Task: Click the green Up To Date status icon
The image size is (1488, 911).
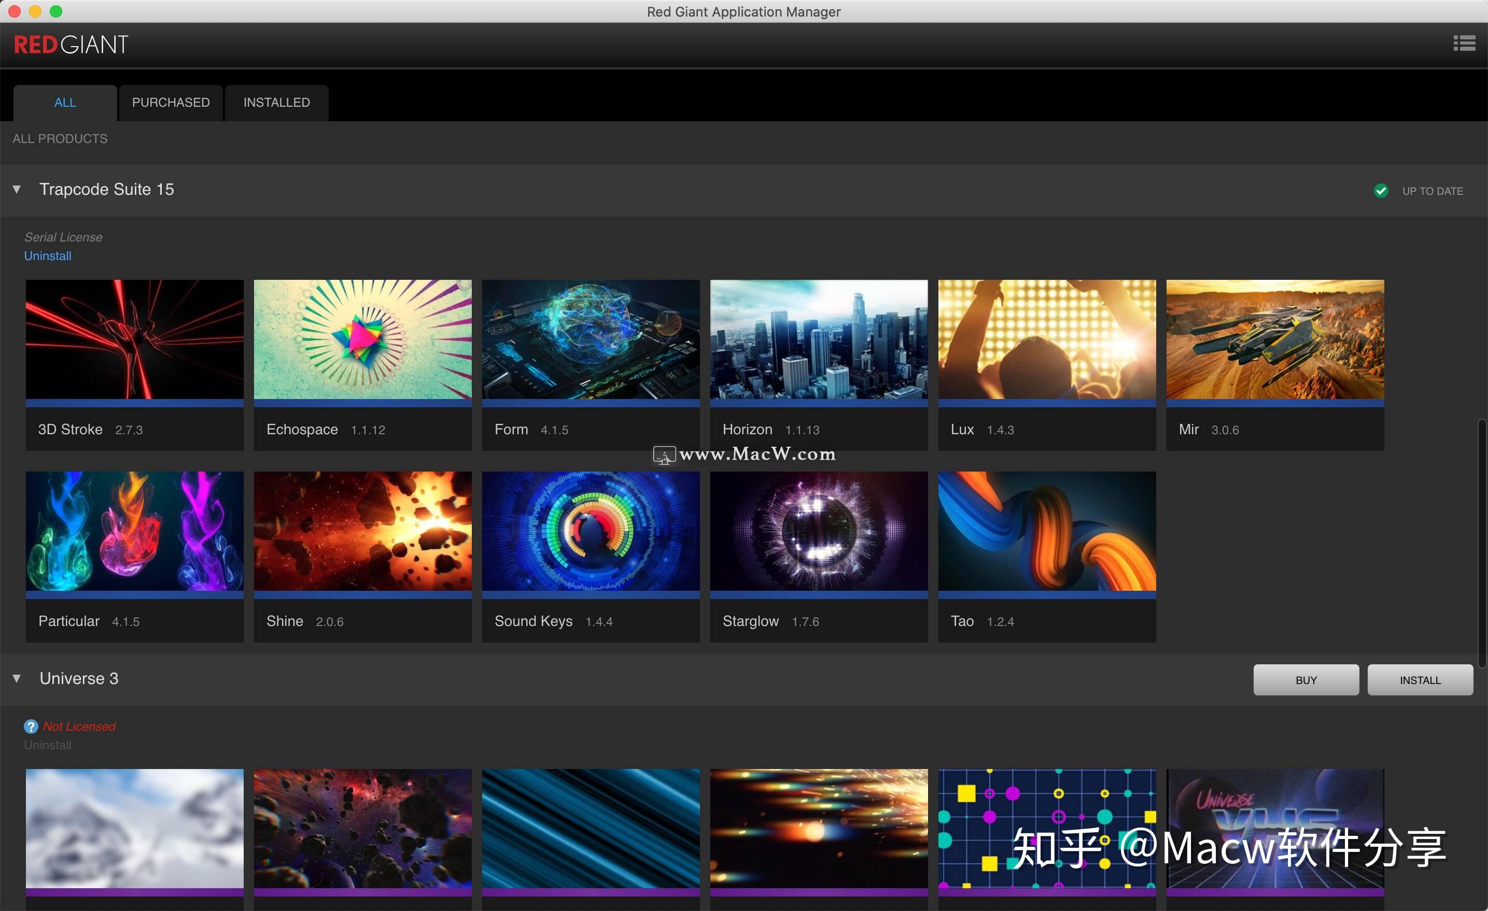Action: (1382, 190)
